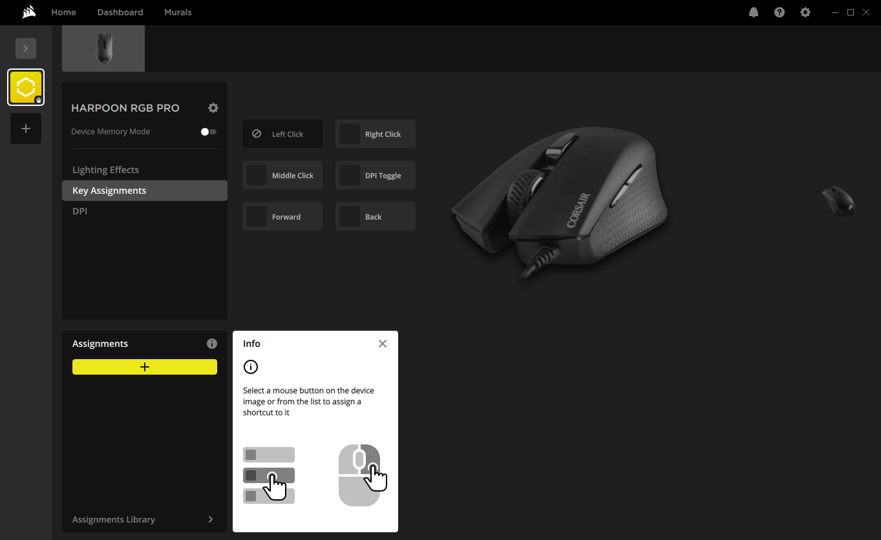The image size is (881, 540).
Task: Select Key Assignments section
Action: tap(145, 191)
